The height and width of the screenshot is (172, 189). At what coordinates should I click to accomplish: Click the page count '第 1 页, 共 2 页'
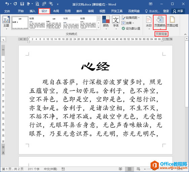click(13, 169)
